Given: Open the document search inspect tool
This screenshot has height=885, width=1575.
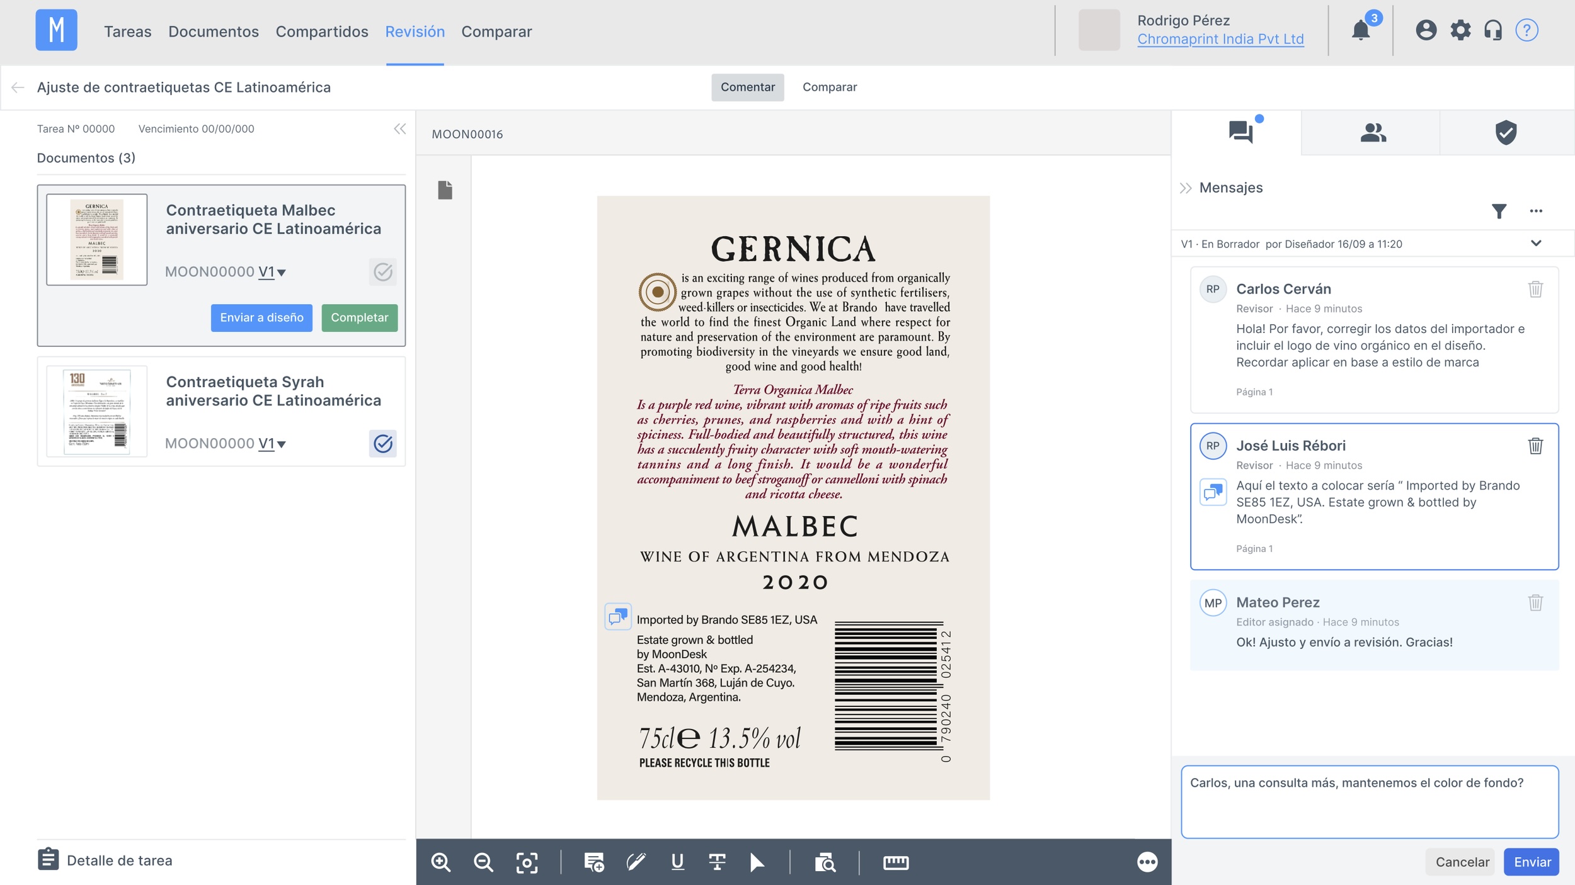Looking at the screenshot, I should point(825,862).
